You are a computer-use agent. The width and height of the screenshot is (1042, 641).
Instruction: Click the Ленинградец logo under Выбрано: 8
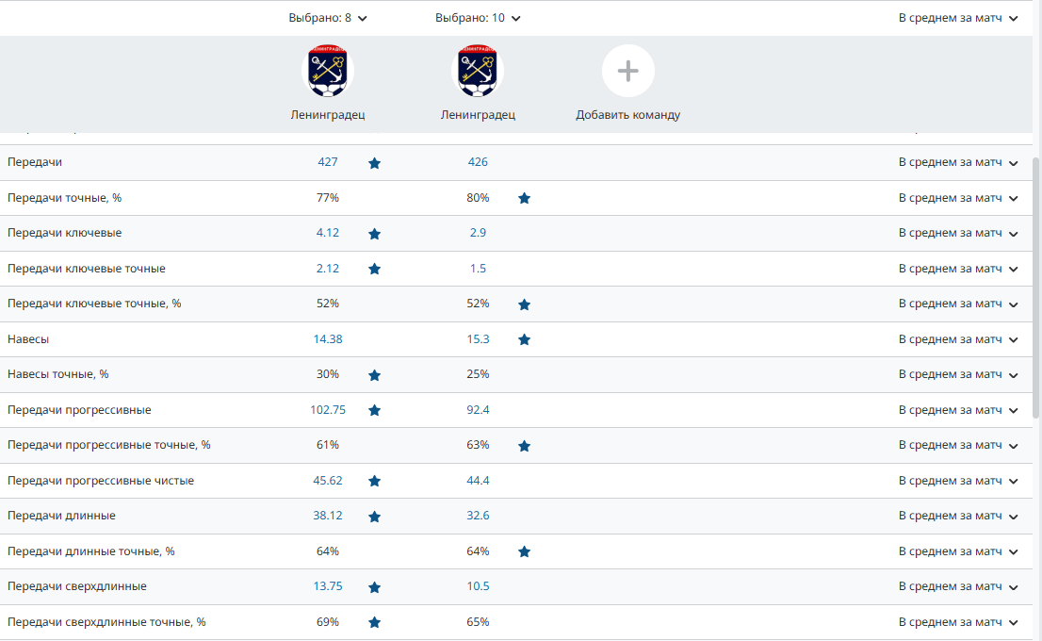(x=327, y=72)
